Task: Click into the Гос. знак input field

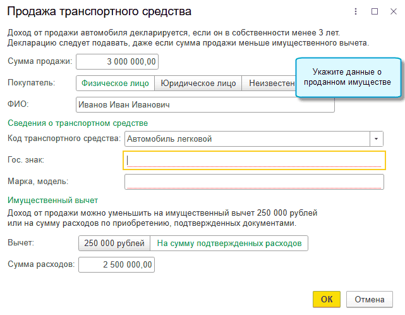Action: coord(254,161)
